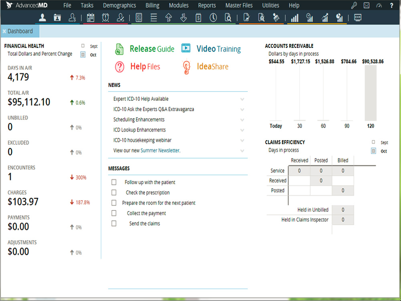Toggle Sept checkbox in Claims Efficiency
Viewport: 401px width, 301px height.
[373, 142]
